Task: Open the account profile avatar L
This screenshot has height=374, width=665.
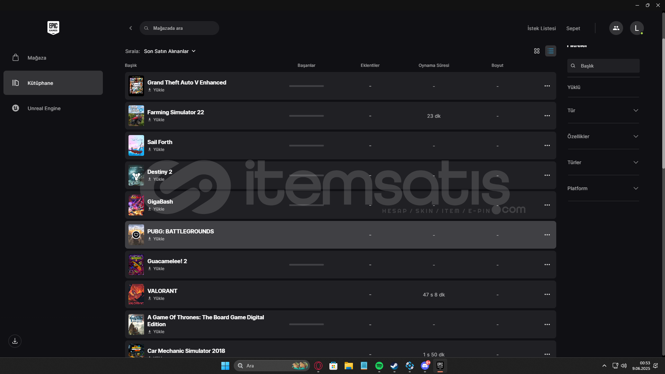Action: click(x=637, y=28)
